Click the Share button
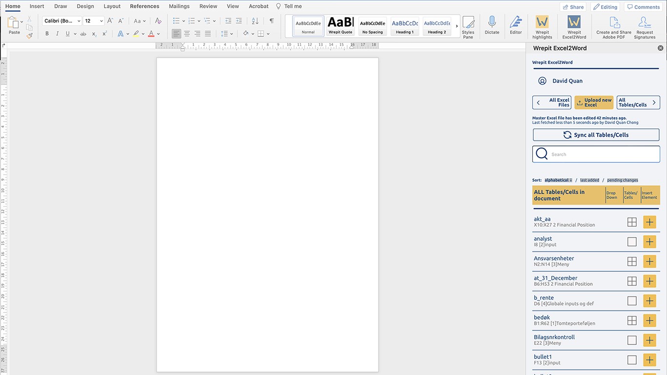Image resolution: width=667 pixels, height=375 pixels. tap(573, 7)
